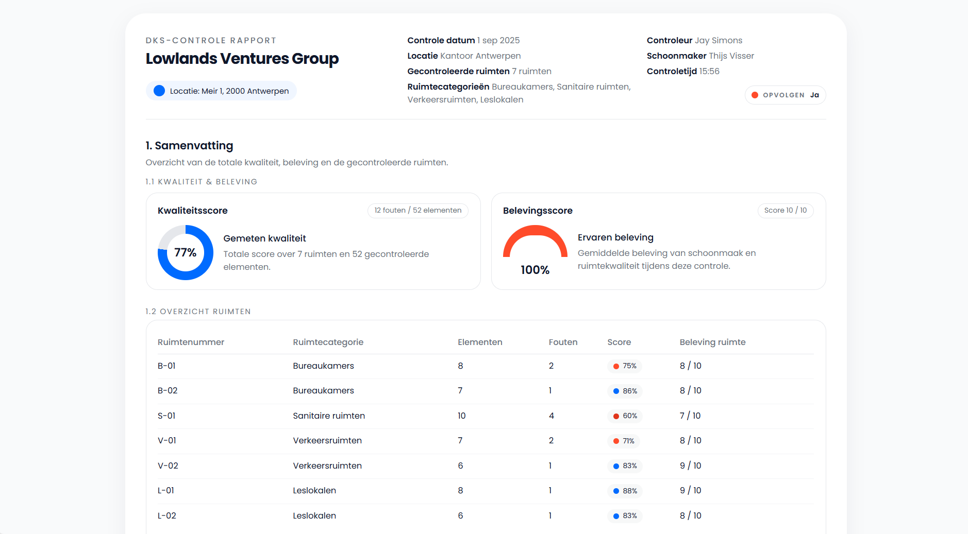
Task: Click the '71%' score pill
Action: [x=623, y=441]
